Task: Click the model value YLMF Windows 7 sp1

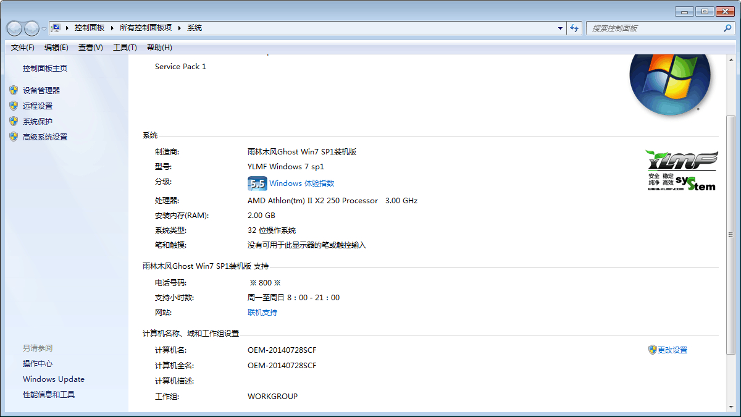Action: point(286,167)
